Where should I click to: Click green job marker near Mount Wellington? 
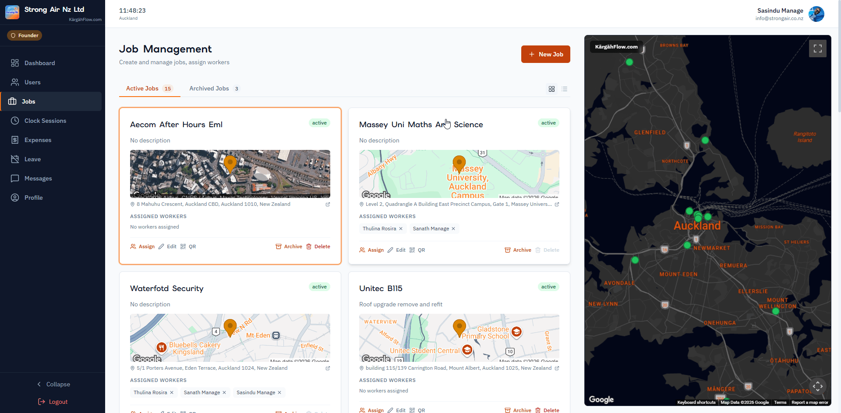pos(776,311)
